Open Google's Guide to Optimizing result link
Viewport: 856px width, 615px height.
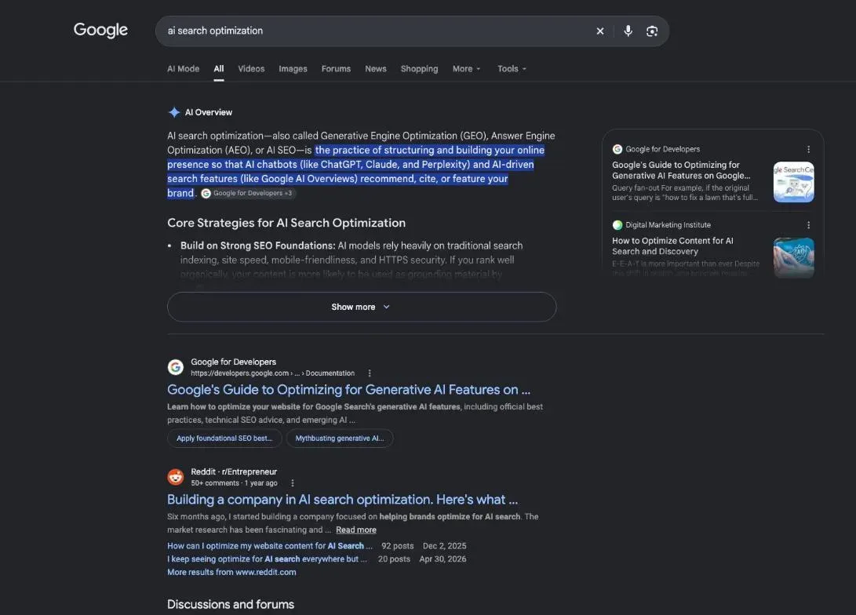tap(349, 390)
